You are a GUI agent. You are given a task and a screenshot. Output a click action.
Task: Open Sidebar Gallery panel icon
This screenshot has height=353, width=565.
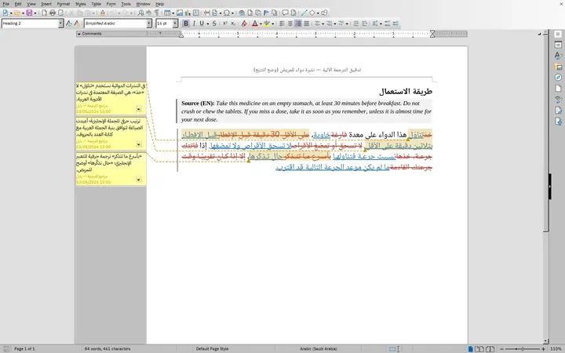point(558,67)
